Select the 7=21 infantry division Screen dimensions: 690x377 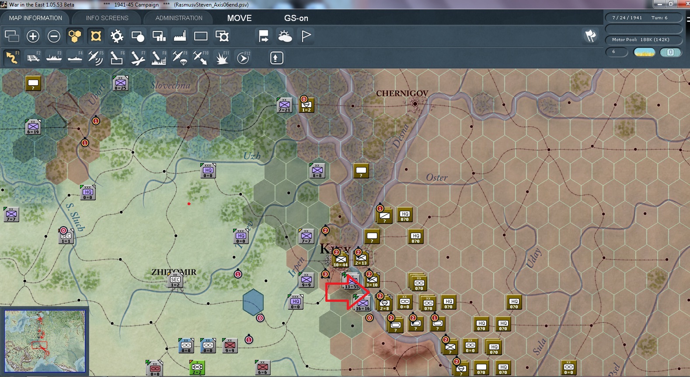pos(285,105)
